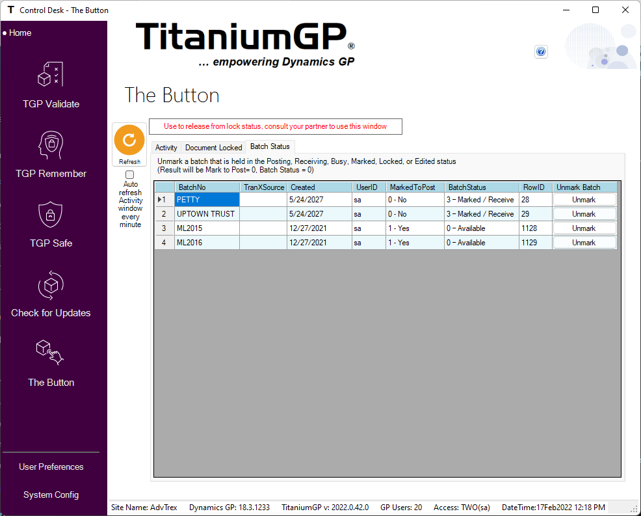This screenshot has width=641, height=516.
Task: Select the PETTY batch cell
Action: (207, 200)
